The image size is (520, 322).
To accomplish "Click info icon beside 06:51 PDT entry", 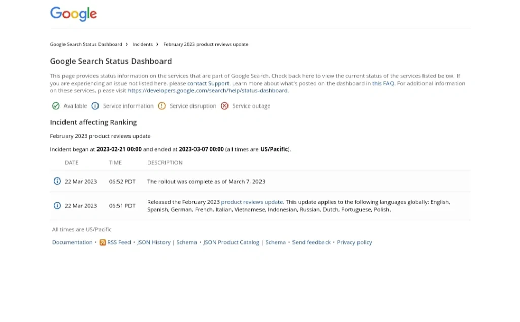I will pyautogui.click(x=57, y=206).
